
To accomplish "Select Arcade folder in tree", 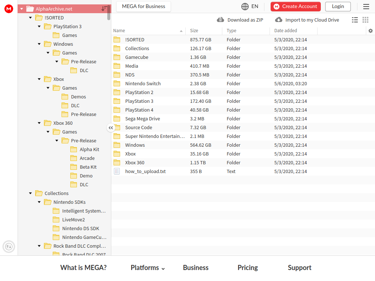I will 87,158.
